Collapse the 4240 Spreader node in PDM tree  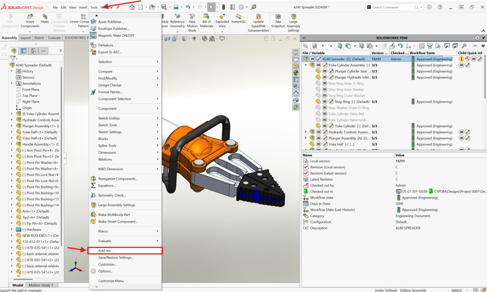tap(305, 59)
